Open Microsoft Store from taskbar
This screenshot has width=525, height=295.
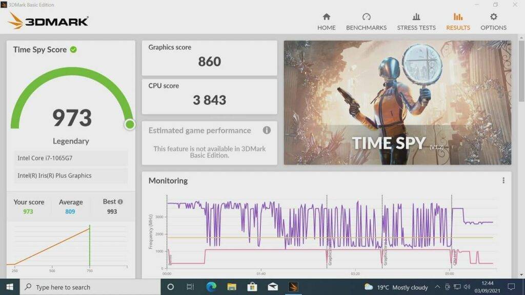tap(252, 287)
